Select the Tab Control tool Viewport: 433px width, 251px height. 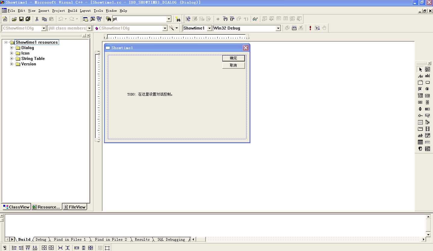coord(420,129)
